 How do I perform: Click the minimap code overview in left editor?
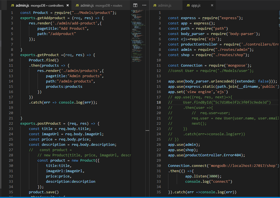138,36
